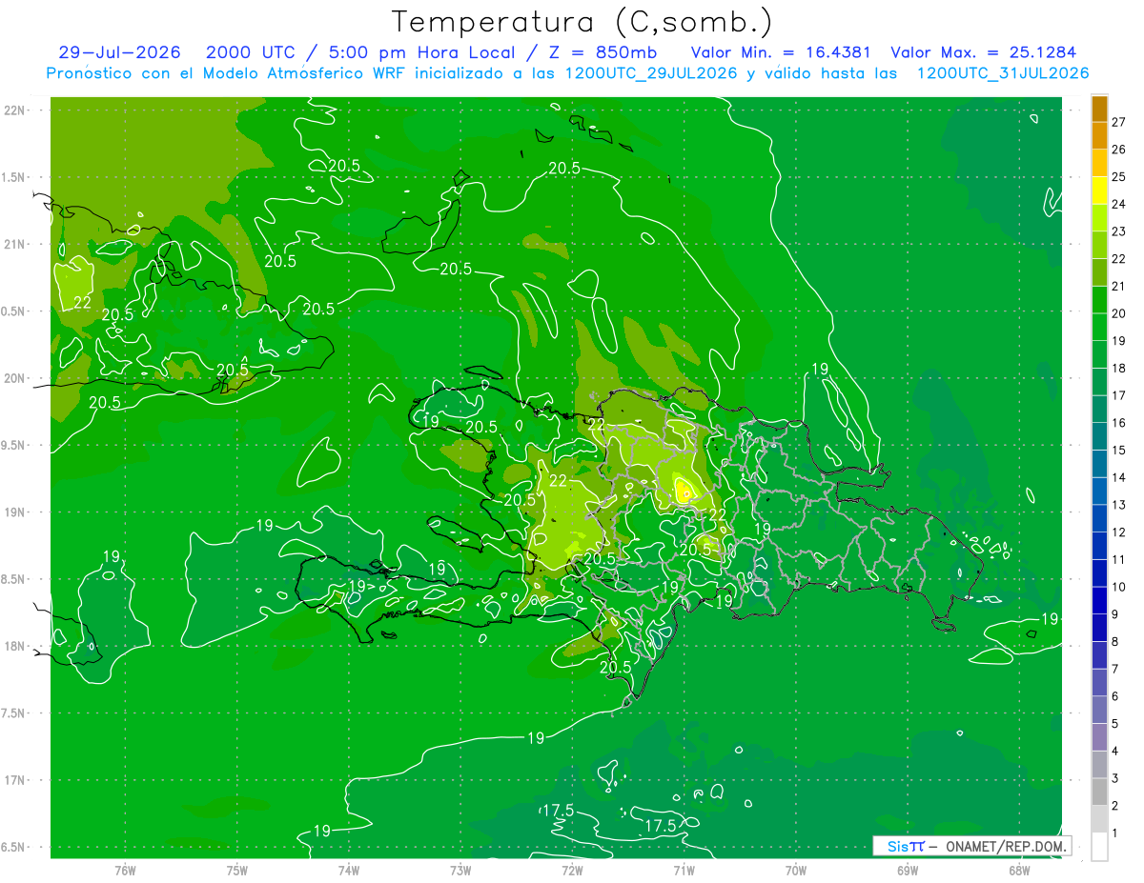Screen dimensions: 1144x883
Task: Click the '19N' latitude axis label
Action: point(13,512)
